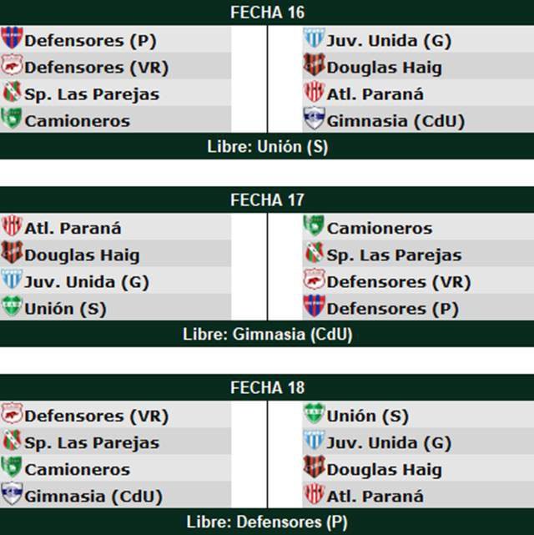
Task: Click Defensores (P) crest in Fecha 16
Action: tap(13, 39)
